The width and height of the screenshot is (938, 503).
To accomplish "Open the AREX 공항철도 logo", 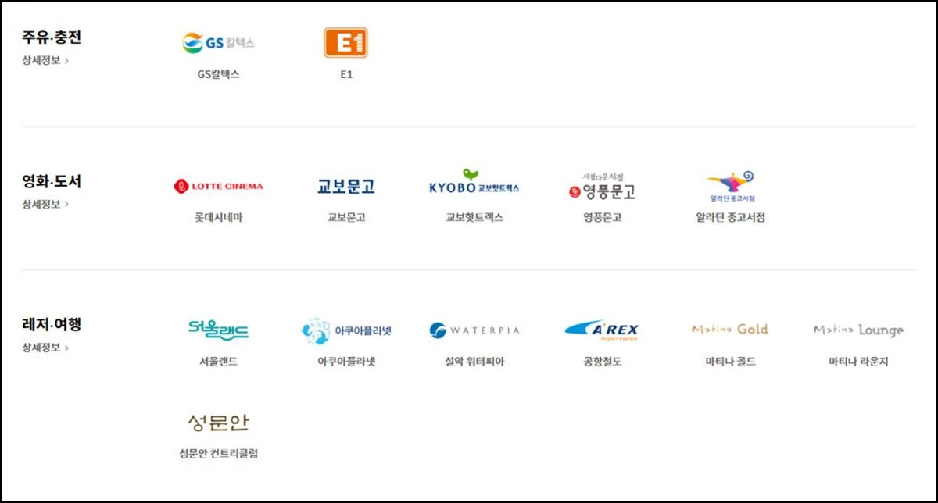I will [x=603, y=328].
